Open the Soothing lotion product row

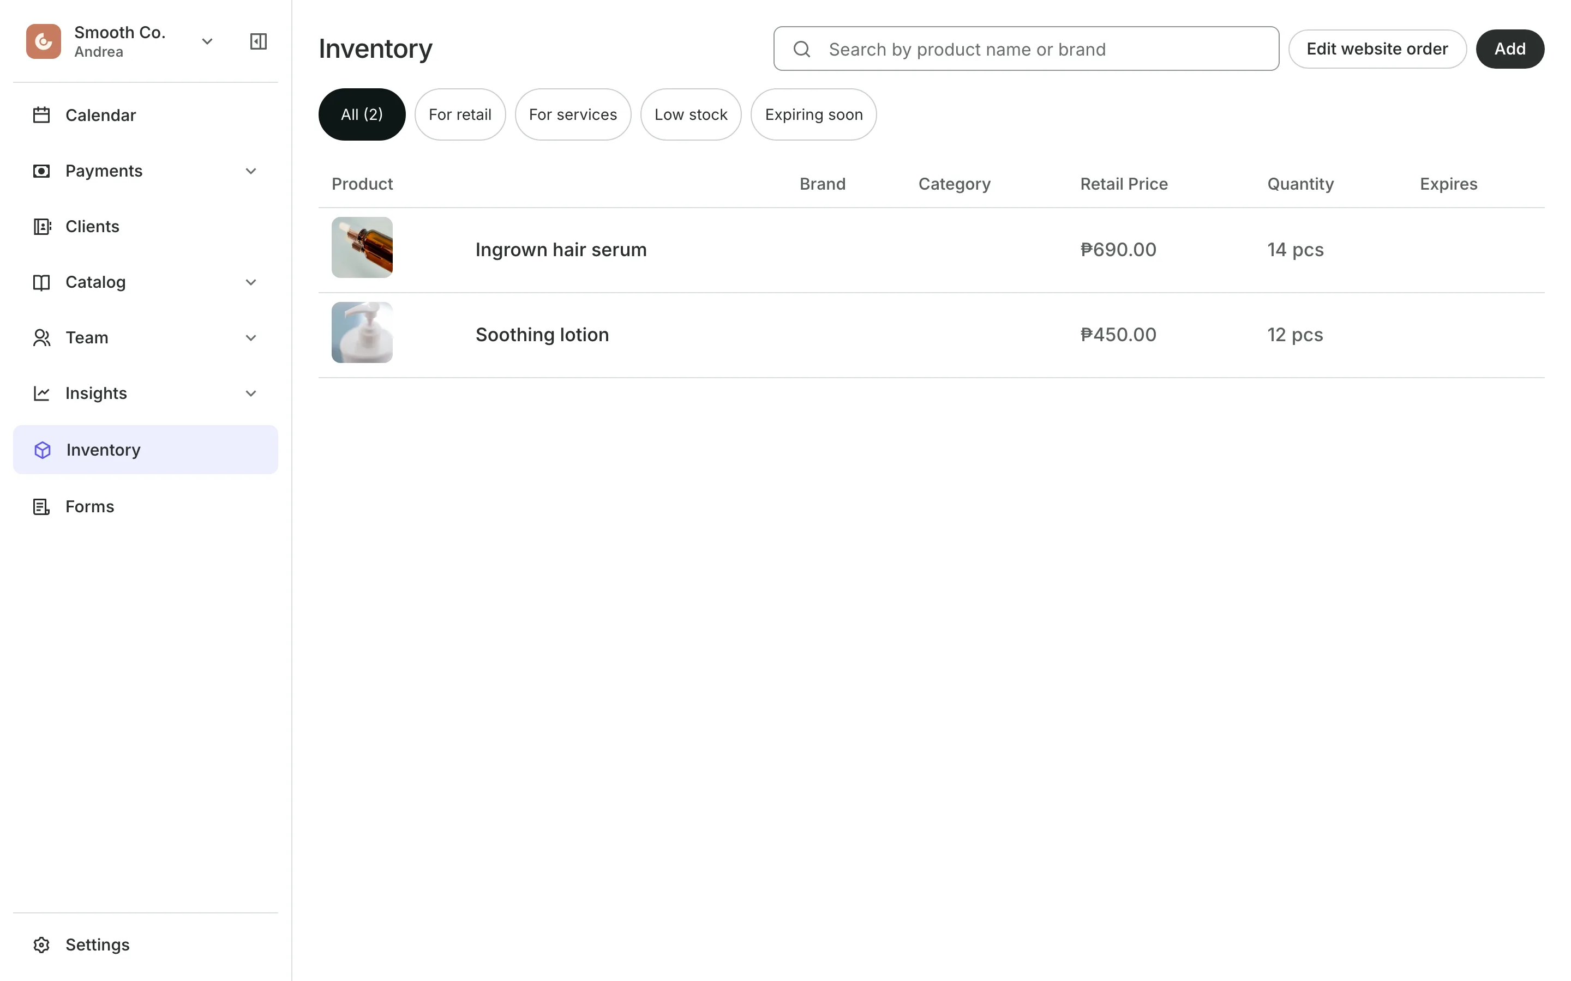(x=931, y=335)
